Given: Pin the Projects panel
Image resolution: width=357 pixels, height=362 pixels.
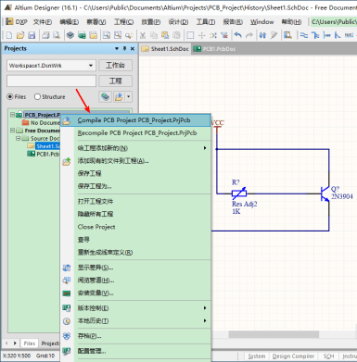Looking at the screenshot, I should [x=124, y=48].
